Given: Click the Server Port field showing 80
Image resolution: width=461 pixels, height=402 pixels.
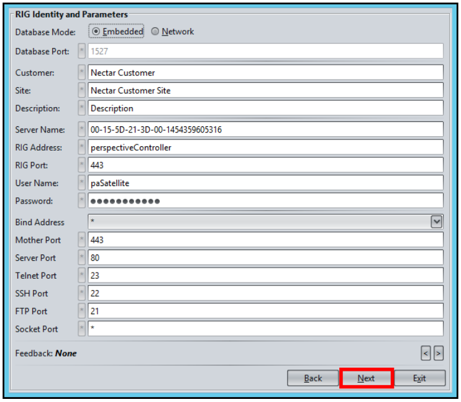Looking at the screenshot, I should (265, 258).
